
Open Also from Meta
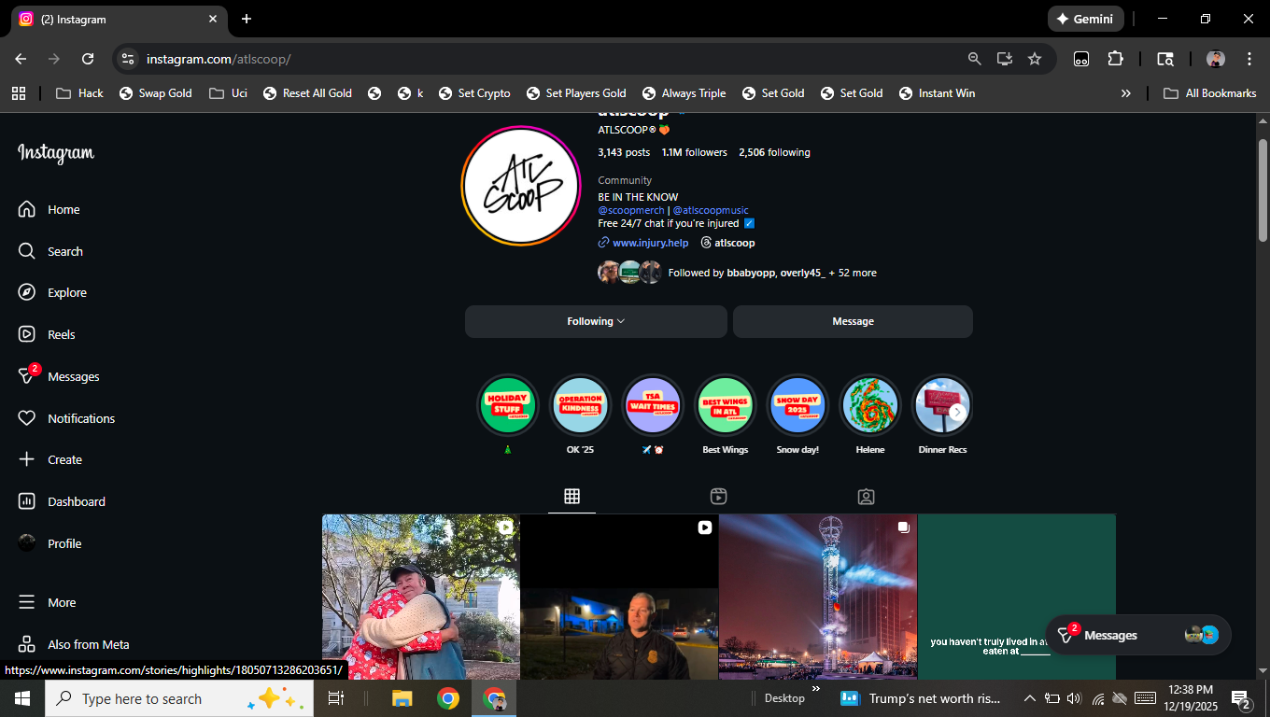[74, 644]
